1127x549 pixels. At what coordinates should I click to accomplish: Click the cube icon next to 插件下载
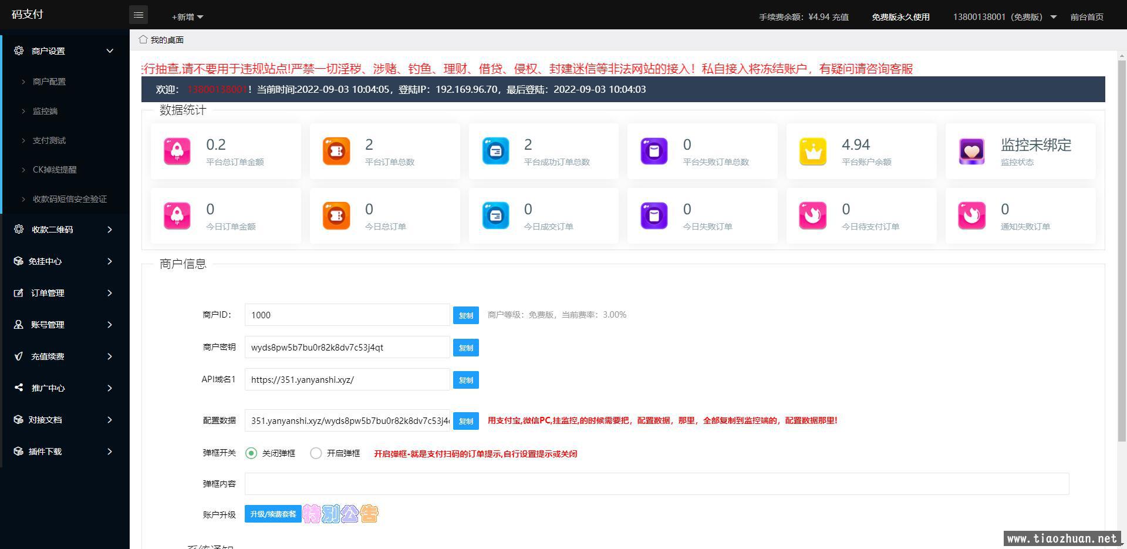pos(18,451)
